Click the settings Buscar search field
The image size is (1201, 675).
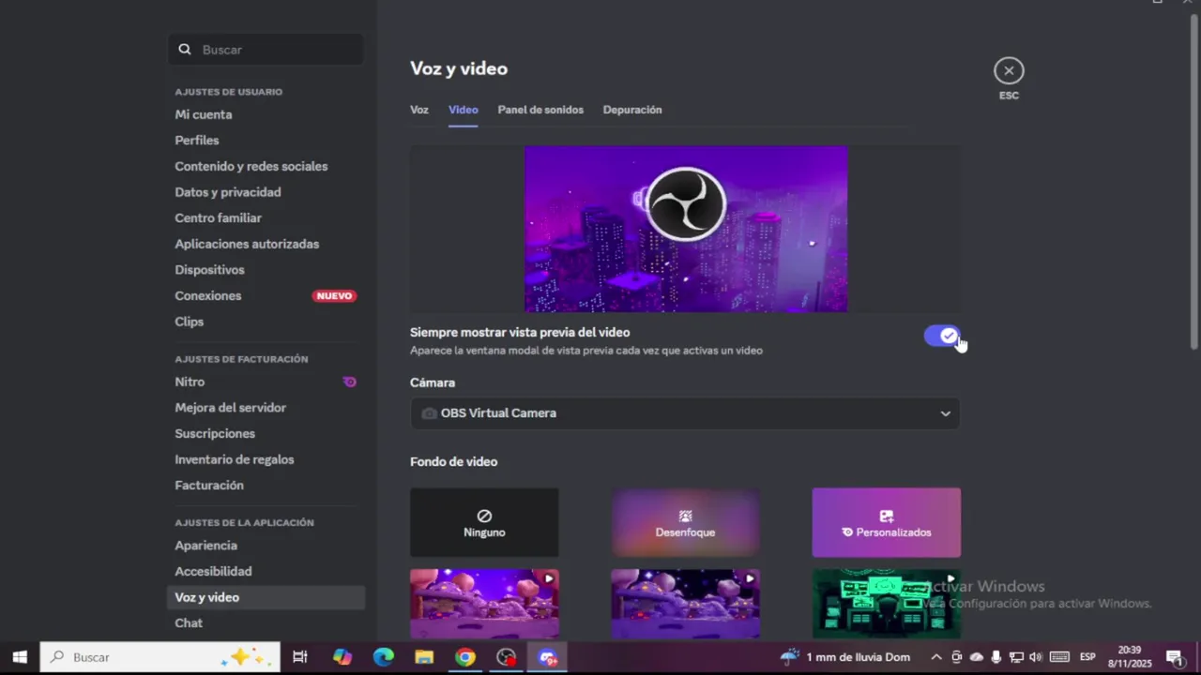click(266, 50)
